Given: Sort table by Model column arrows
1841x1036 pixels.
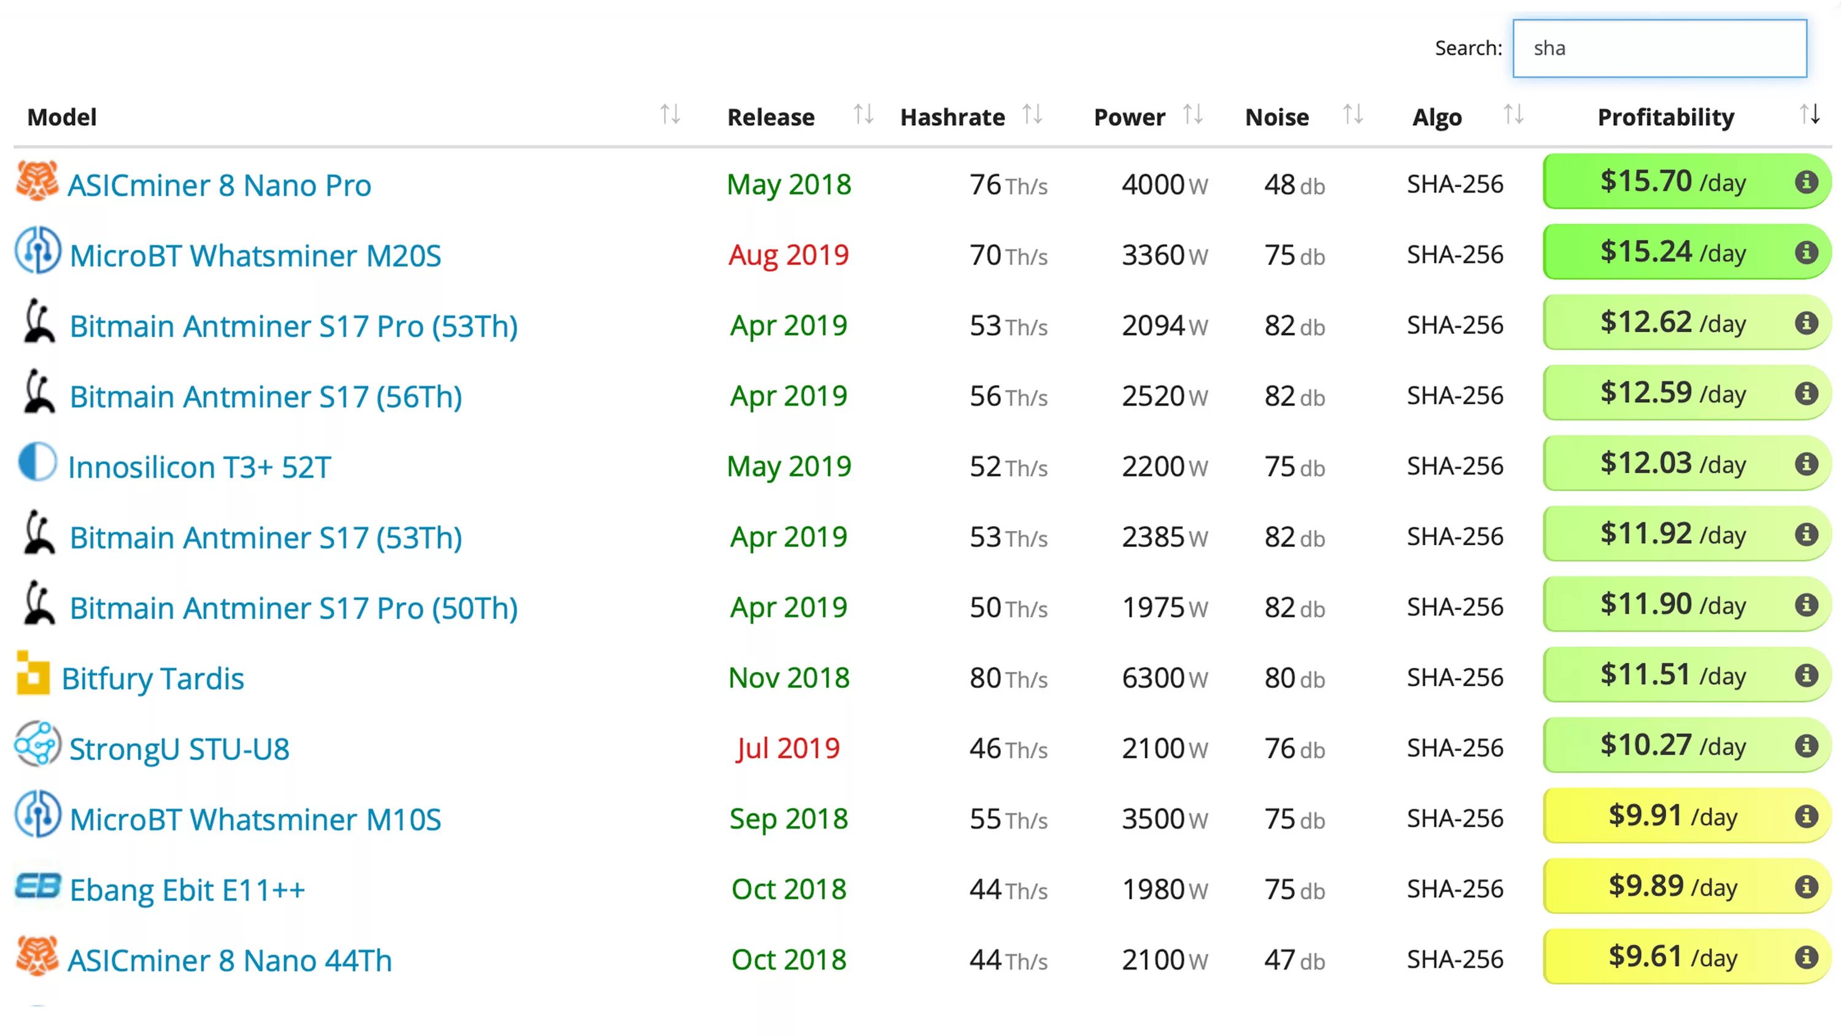Looking at the screenshot, I should pyautogui.click(x=670, y=114).
